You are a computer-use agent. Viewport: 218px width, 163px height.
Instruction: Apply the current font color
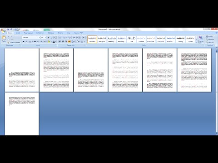[x=54, y=42]
